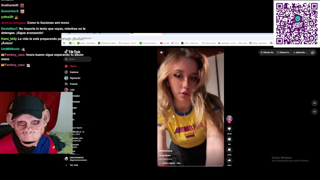Mute the video sound
Screen dimensions: 320x180
(x=162, y=52)
